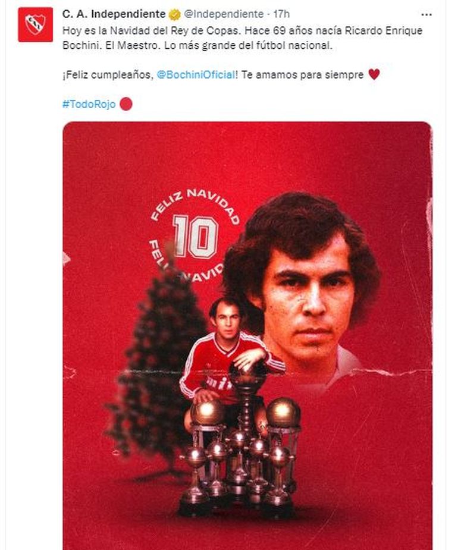Open the three-dot more options menu
458x550 pixels.
426,14
